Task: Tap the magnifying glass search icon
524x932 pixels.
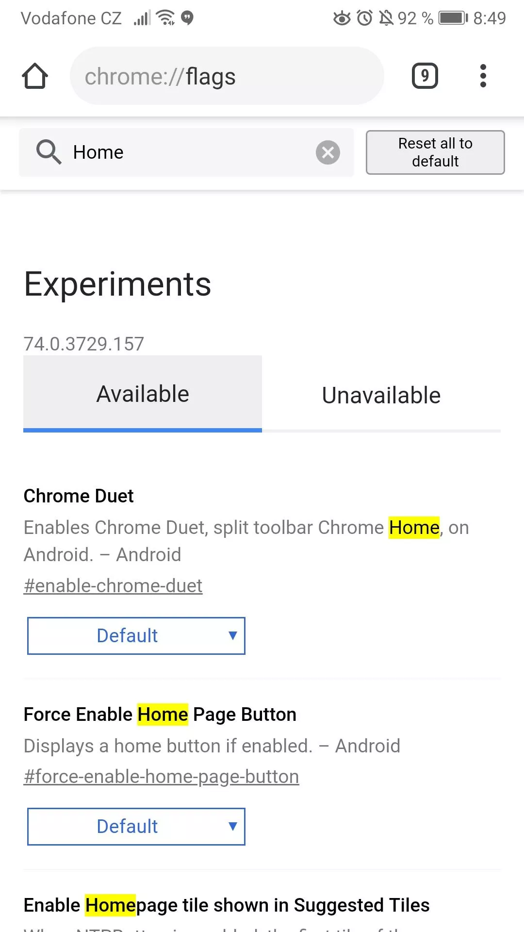Action: pyautogui.click(x=49, y=152)
